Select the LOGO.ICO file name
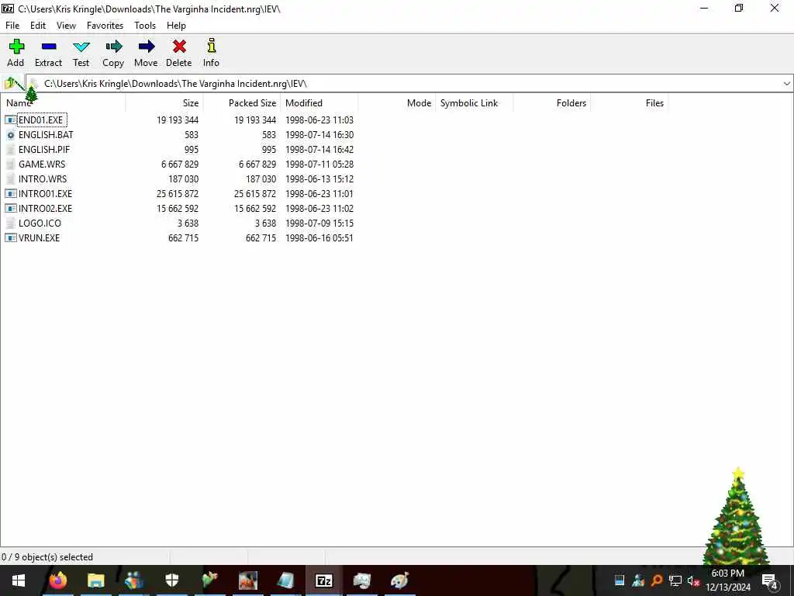Viewport: 794px width, 596px height. tap(40, 223)
